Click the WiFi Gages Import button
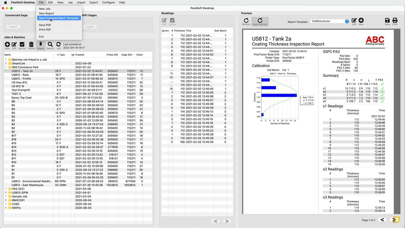405x228 pixels. [90, 27]
